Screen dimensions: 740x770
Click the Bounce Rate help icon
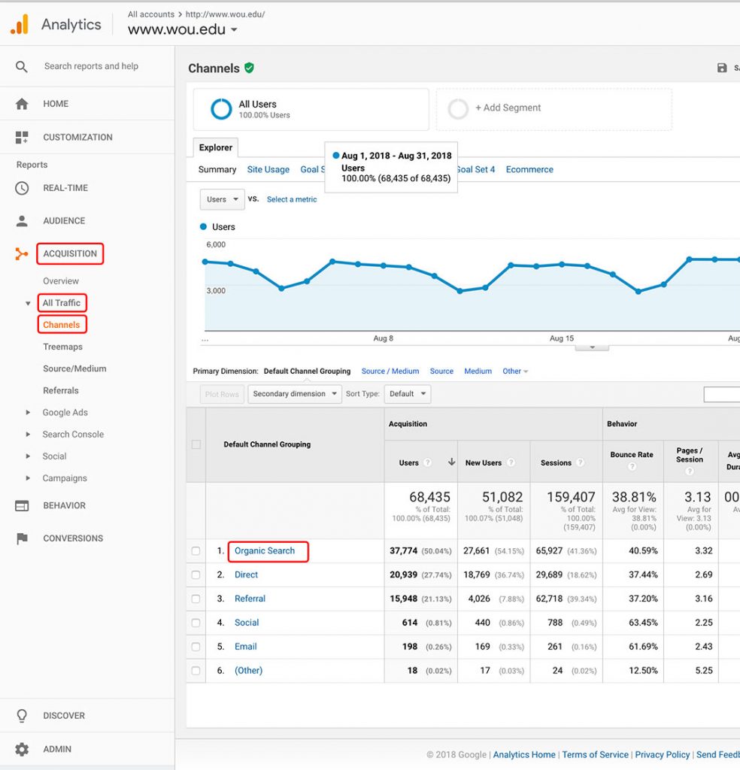click(632, 466)
